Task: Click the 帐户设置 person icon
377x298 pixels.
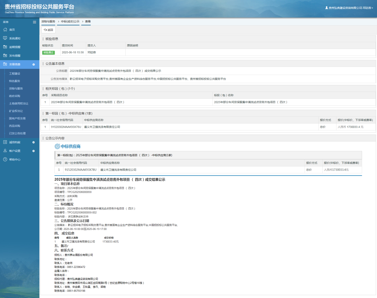Action: click(x=5, y=151)
